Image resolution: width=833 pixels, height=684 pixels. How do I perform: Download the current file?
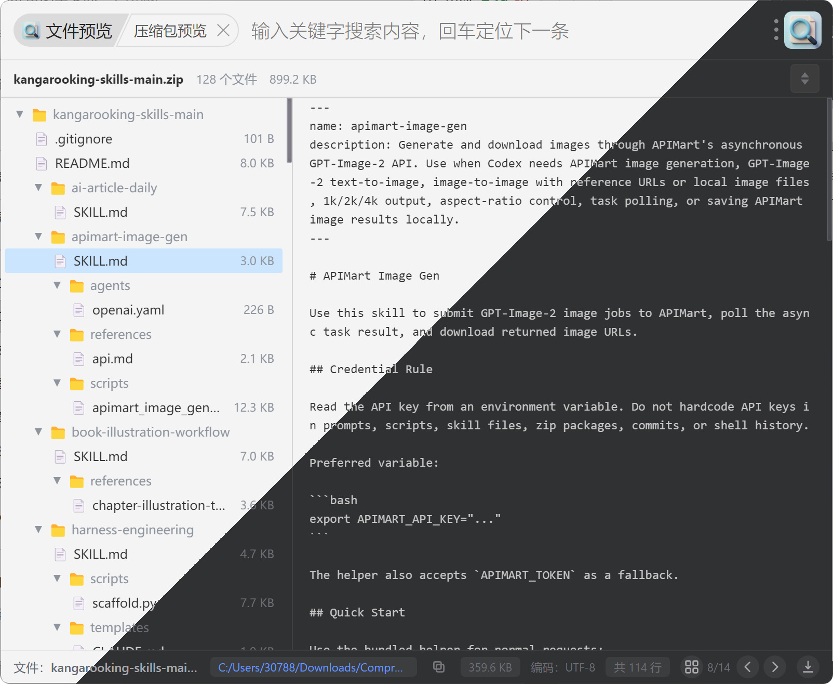pyautogui.click(x=808, y=667)
